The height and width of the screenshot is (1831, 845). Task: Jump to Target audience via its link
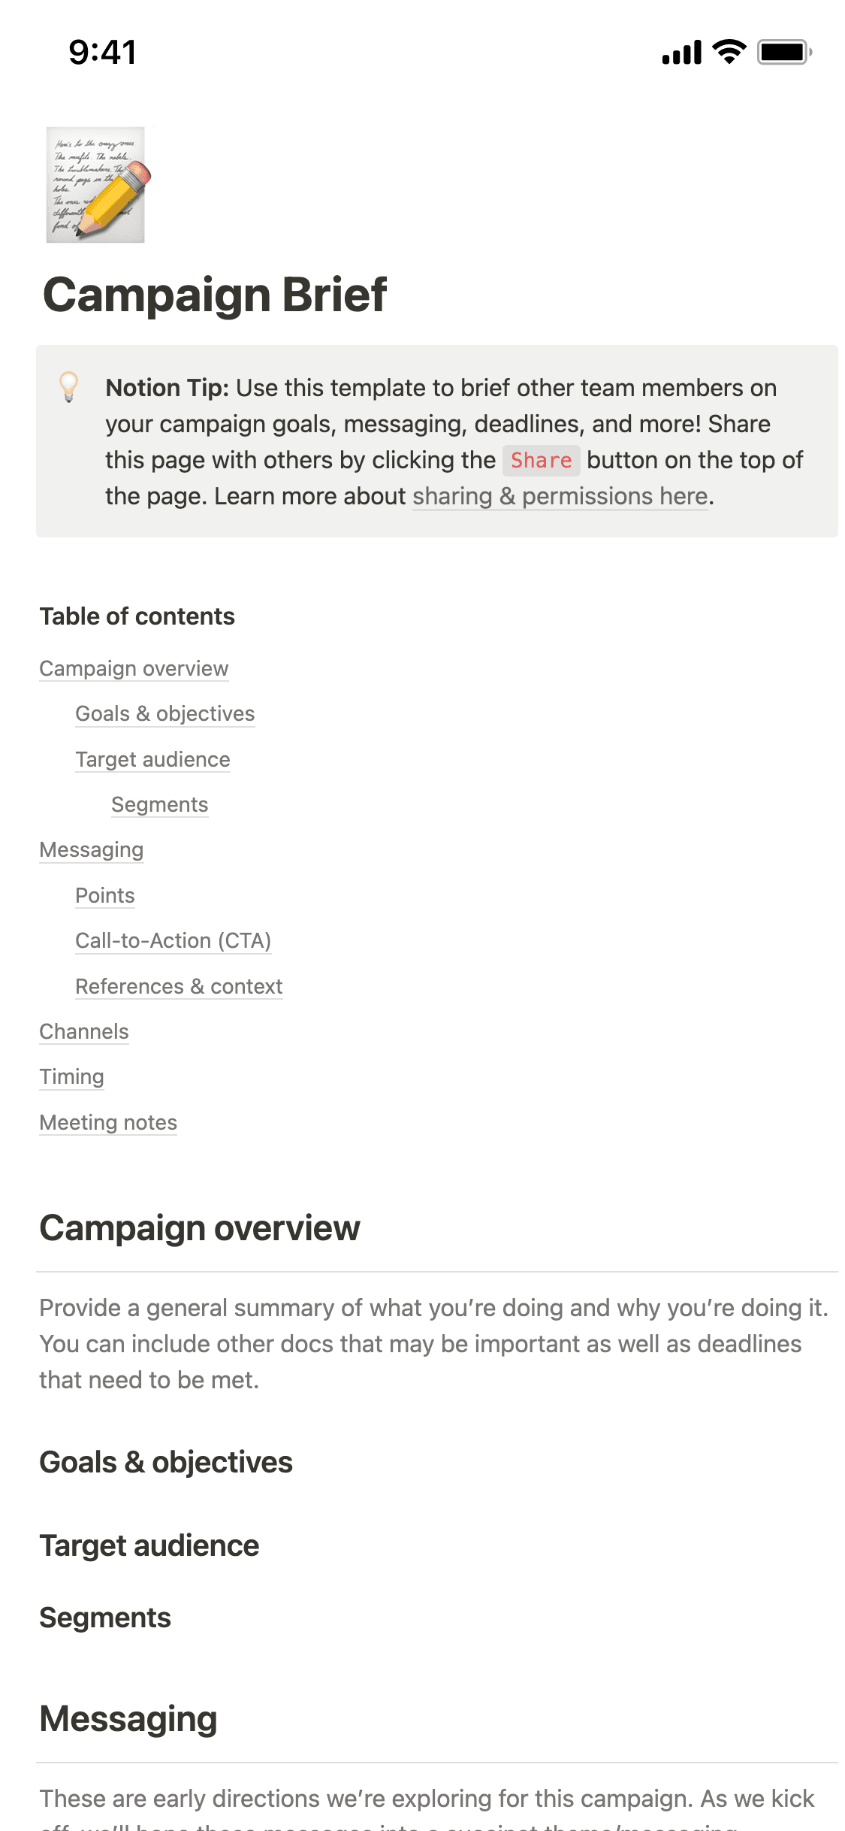tap(152, 759)
